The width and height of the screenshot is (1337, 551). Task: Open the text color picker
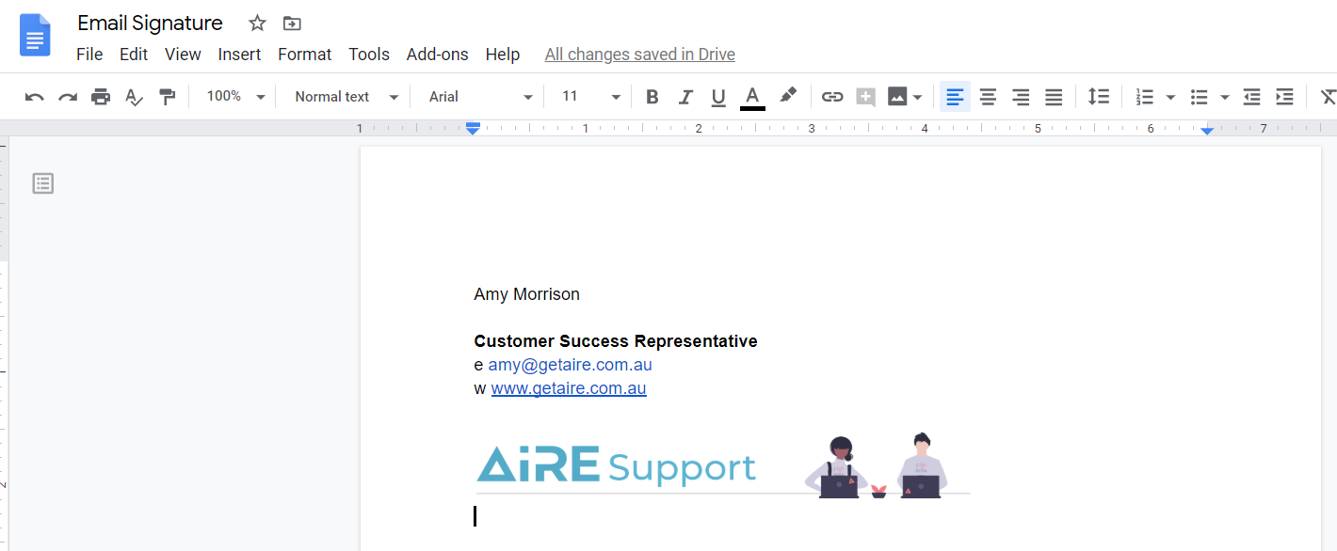pos(752,97)
